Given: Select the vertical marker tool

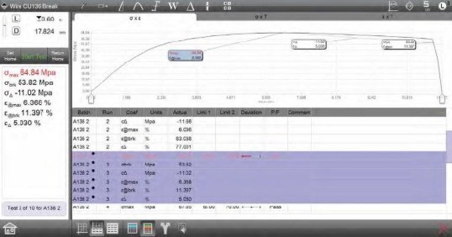Looking at the screenshot, I should pyautogui.click(x=207, y=6).
